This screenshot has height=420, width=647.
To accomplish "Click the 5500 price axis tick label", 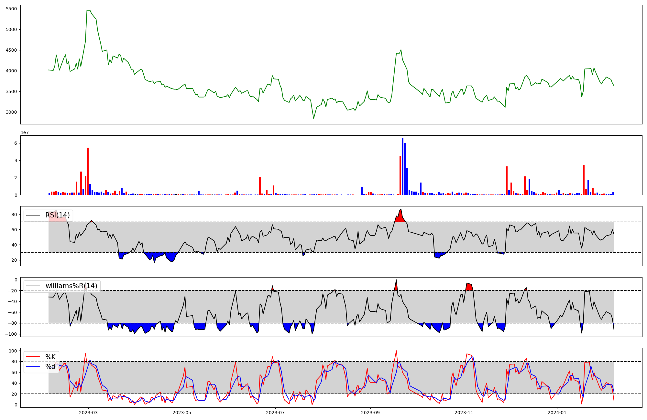I will pyautogui.click(x=11, y=9).
